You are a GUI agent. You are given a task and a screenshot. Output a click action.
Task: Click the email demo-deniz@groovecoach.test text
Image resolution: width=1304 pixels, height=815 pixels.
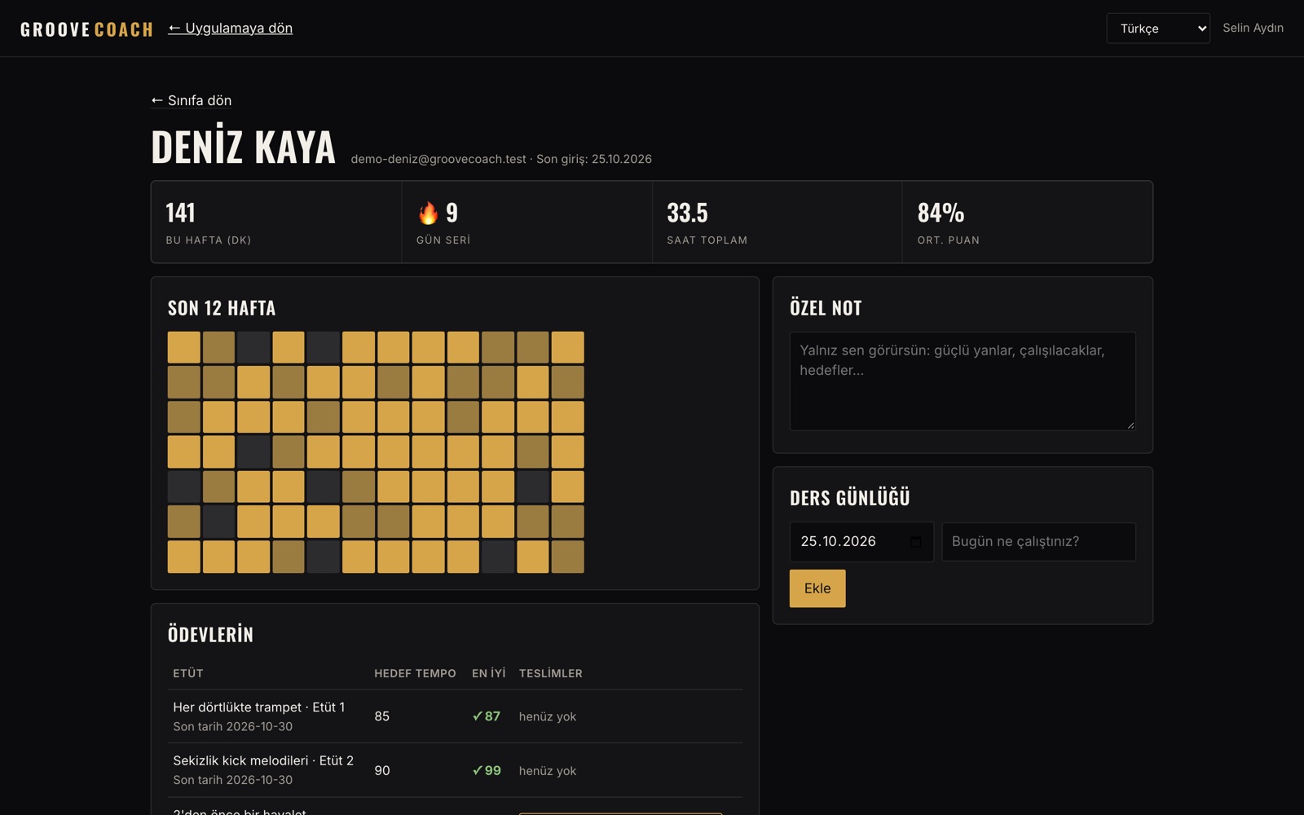click(438, 159)
